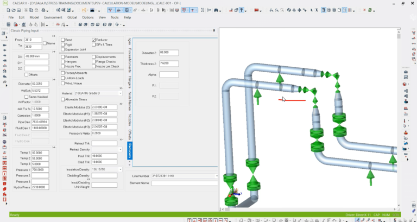The image size is (417, 222).
Task: Switch to the Hangers vertical tab
Action: pyautogui.click(x=130, y=82)
